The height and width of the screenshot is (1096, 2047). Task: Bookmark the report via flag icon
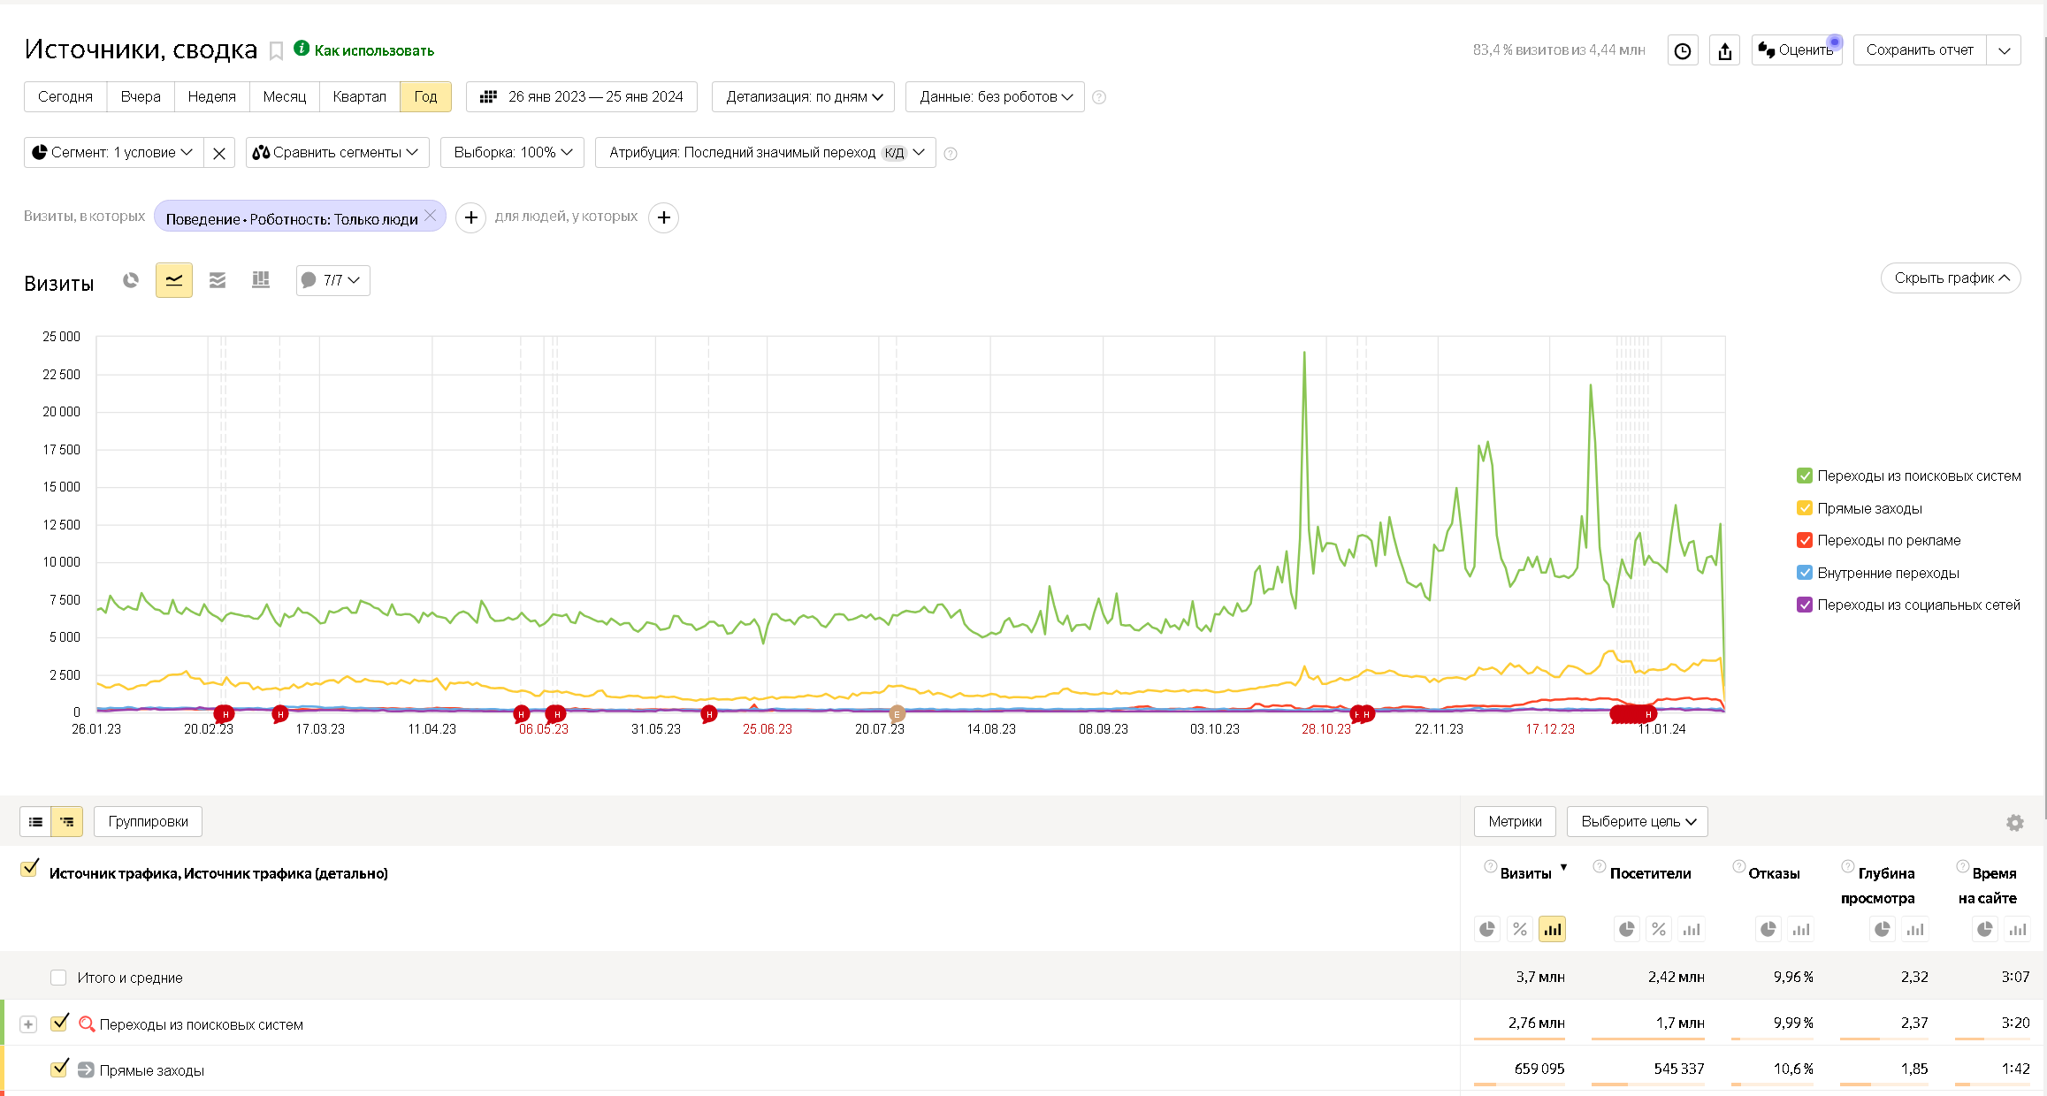[x=276, y=51]
